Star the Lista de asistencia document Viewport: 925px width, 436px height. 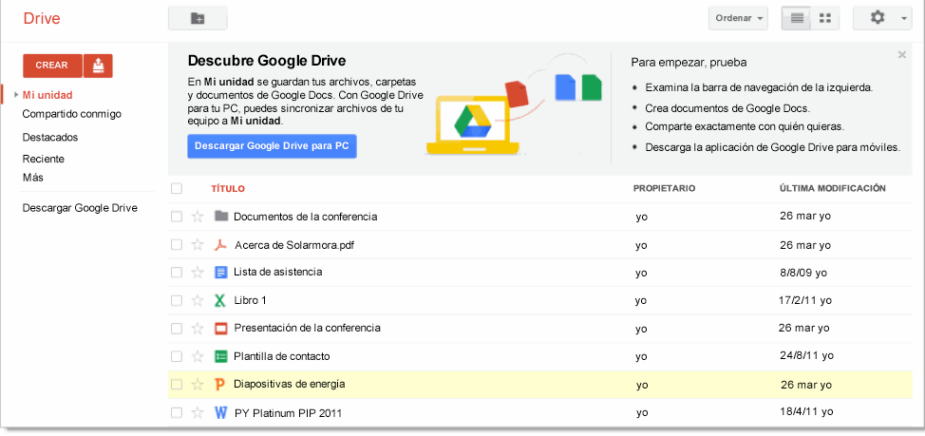click(x=198, y=273)
